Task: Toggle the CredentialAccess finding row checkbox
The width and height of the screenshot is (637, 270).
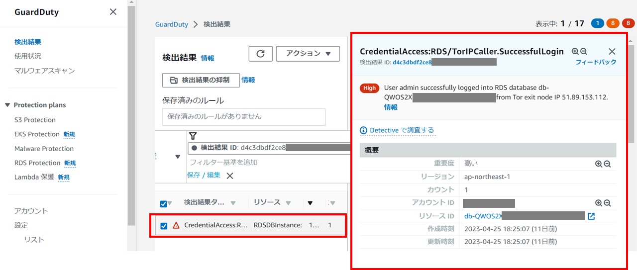Action: click(x=164, y=226)
